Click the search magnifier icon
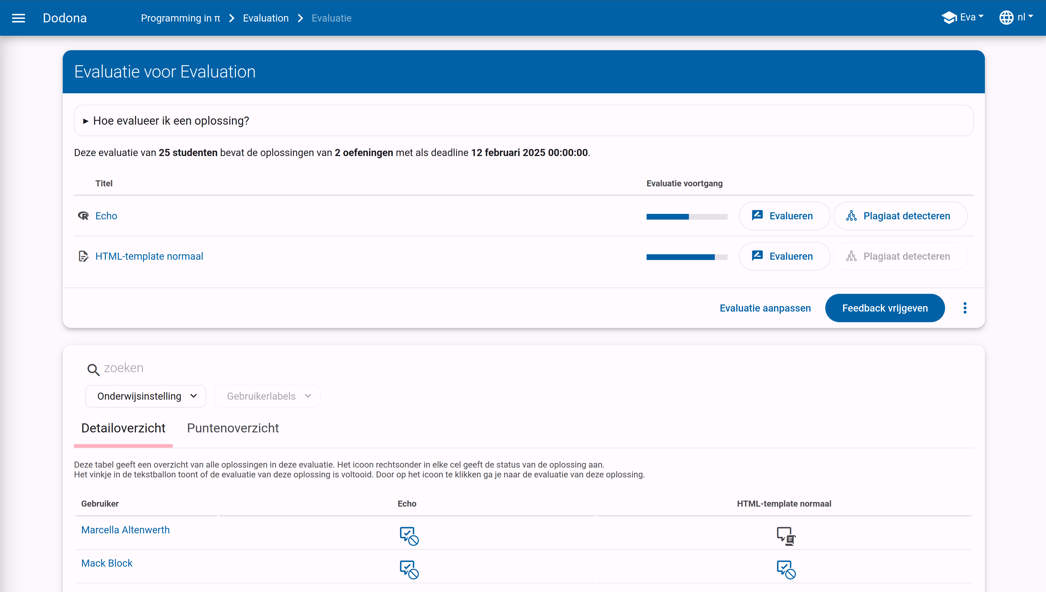1046x592 pixels. (93, 369)
